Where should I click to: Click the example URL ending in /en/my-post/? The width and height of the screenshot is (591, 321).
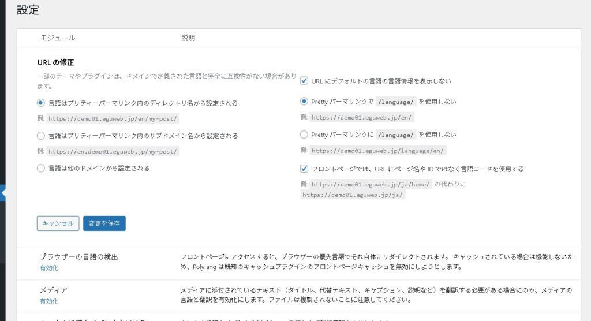point(113,119)
